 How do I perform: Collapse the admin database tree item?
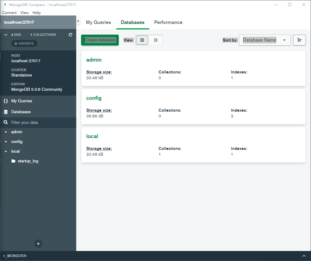(x=6, y=132)
